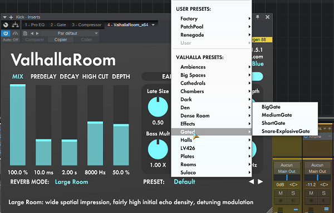
Task: Adjust pan slider on -11.2 mixer channel
Action: 317,177
